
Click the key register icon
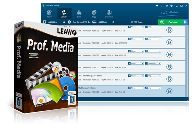[162, 6]
